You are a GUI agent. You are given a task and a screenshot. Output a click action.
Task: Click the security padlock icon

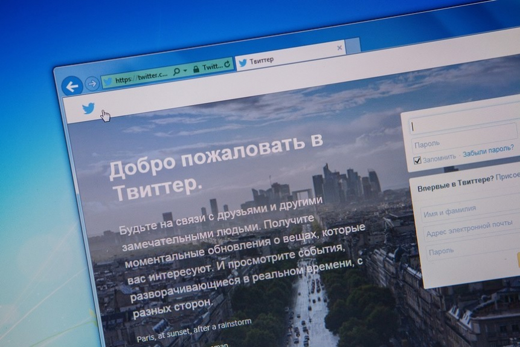[x=196, y=69]
